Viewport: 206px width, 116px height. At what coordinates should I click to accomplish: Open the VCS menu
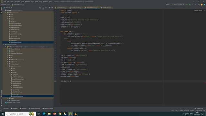click(x=41, y=2)
